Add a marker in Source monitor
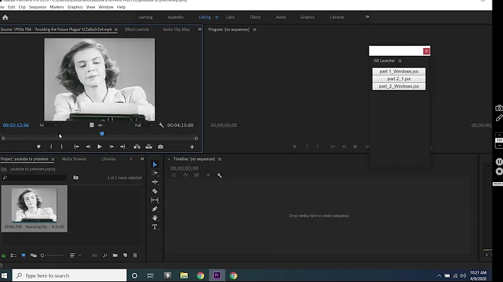 pyautogui.click(x=38, y=147)
